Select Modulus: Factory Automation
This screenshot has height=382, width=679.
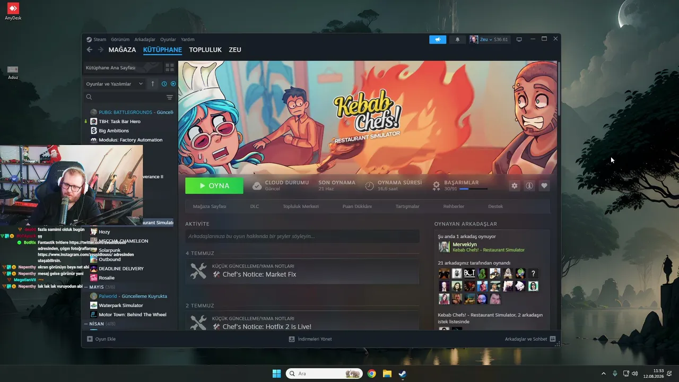point(132,140)
